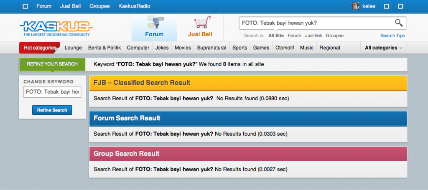Go to the Regional category
The height and width of the screenshot is (190, 428).
coord(330,48)
